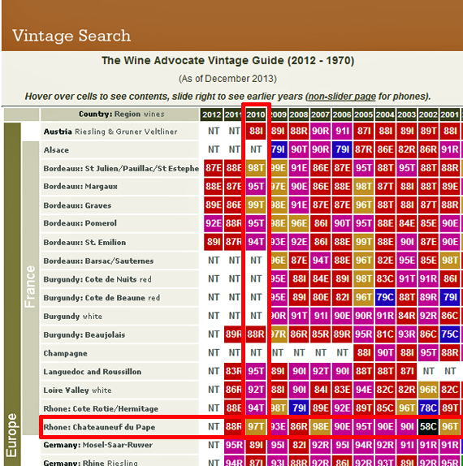
Task: Select the Rhone: Chateauneuf du Pape row label
Action: tap(99, 427)
